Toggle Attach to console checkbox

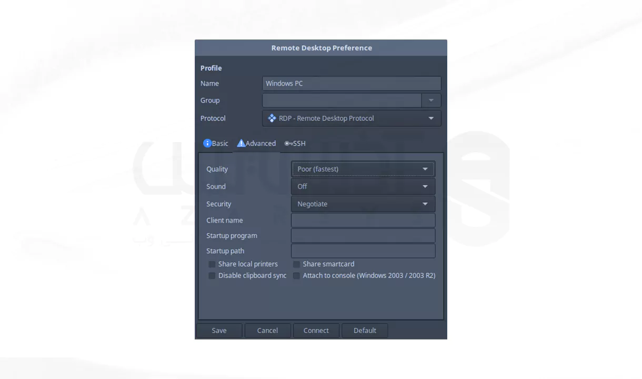point(297,276)
